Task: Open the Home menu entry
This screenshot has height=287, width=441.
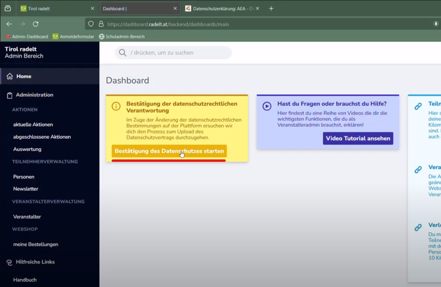Action: pyautogui.click(x=50, y=76)
